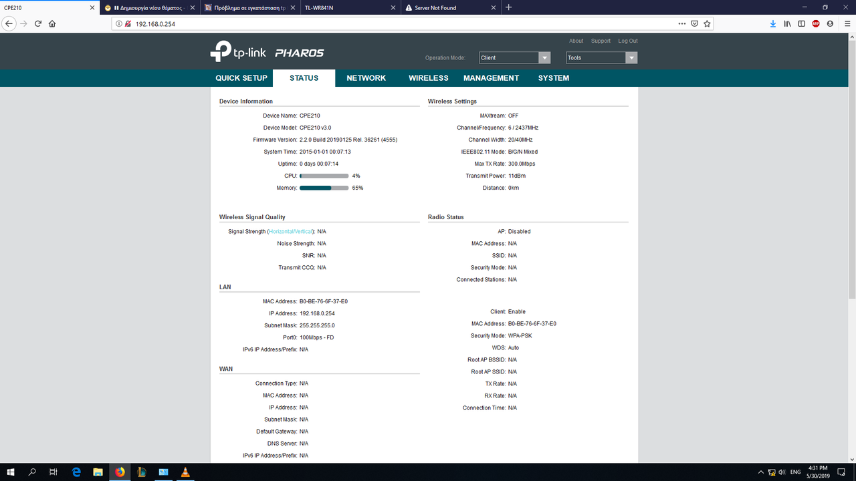Viewport: 856px width, 481px height.
Task: Click the Support link
Action: 601,41
